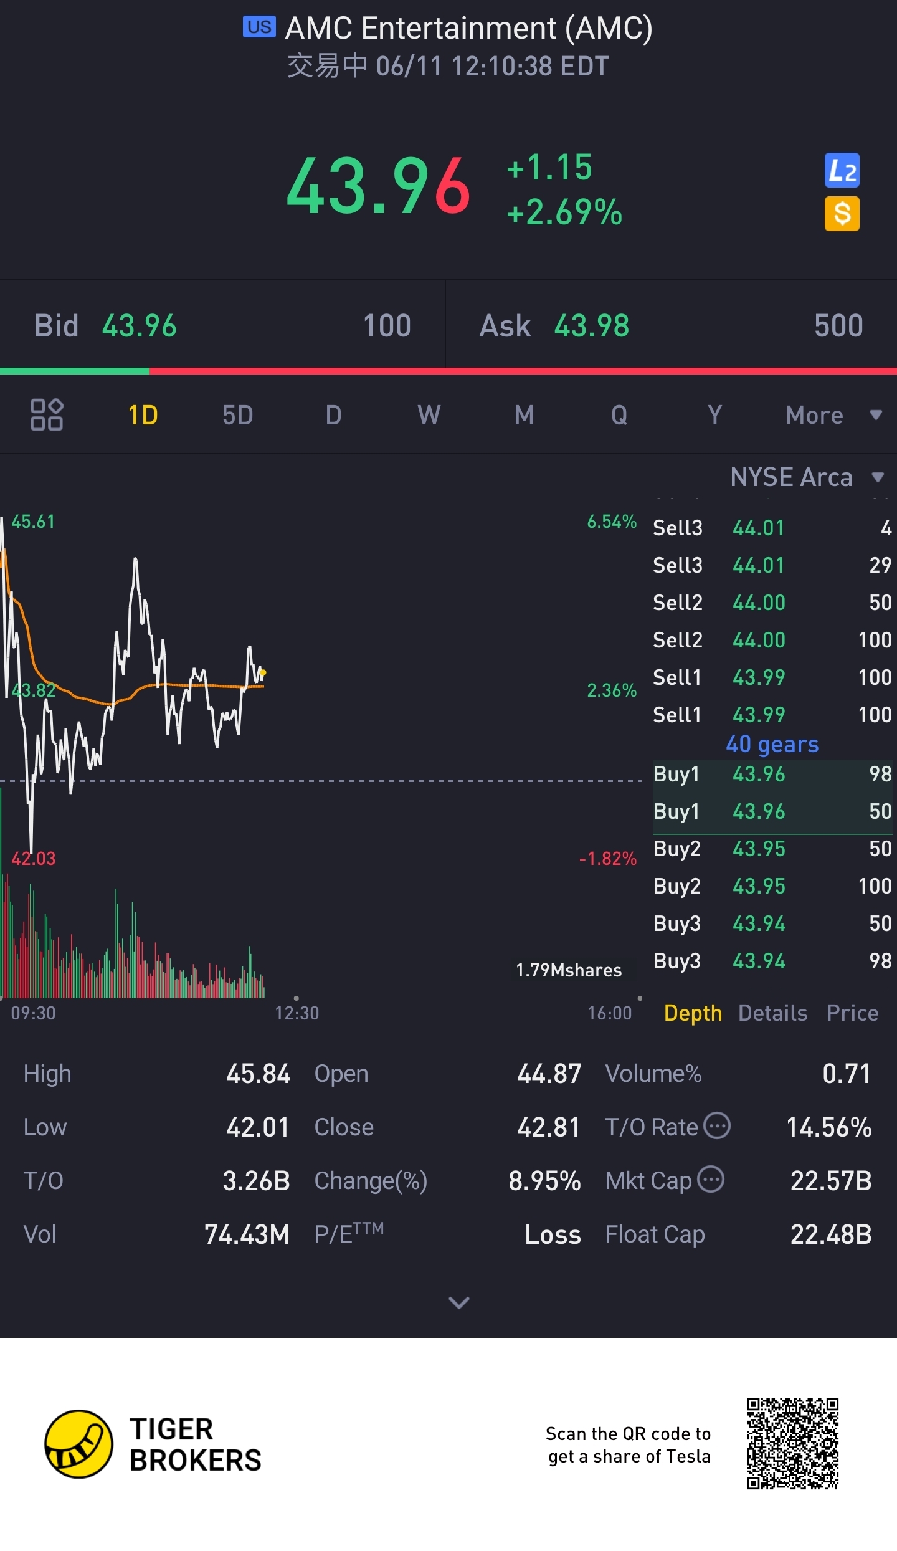
Task: Tap the 40 gears depth link
Action: click(x=772, y=744)
